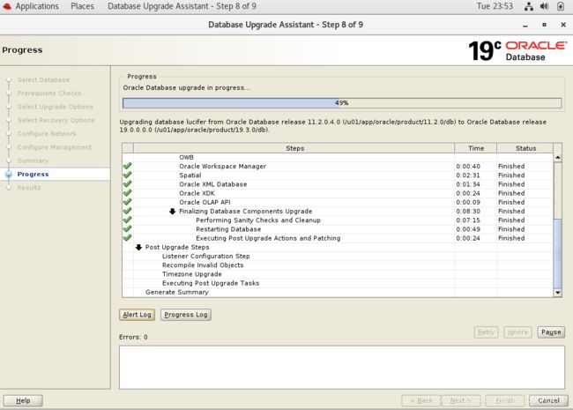The height and width of the screenshot is (410, 573).
Task: Click the disabled Finish button
Action: [x=505, y=400]
